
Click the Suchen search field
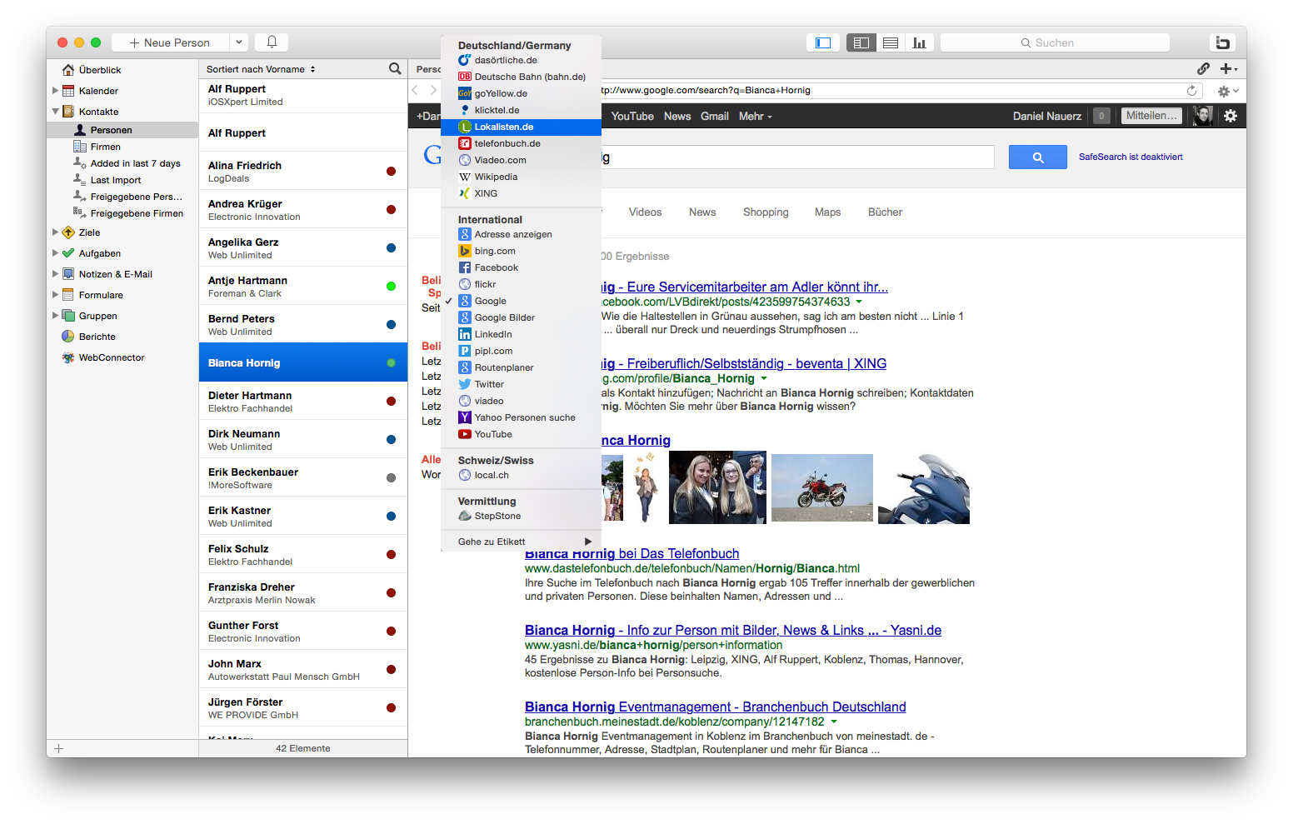pos(1055,42)
